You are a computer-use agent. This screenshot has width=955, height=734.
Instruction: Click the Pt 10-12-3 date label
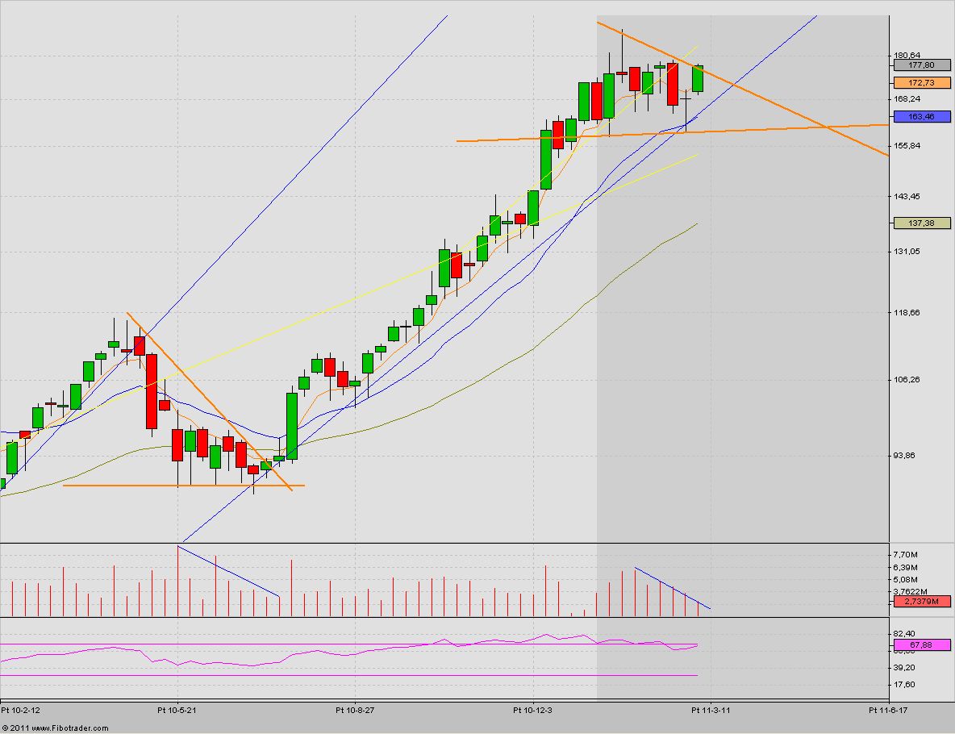click(x=533, y=710)
